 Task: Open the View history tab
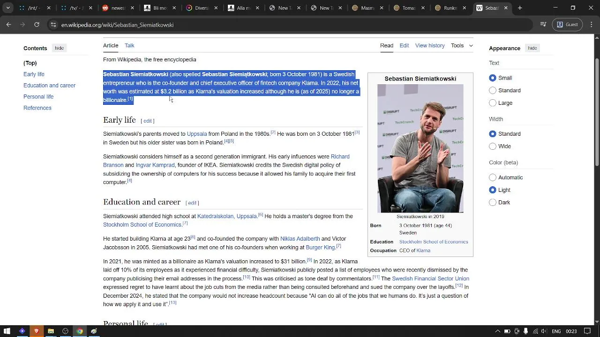430,45
